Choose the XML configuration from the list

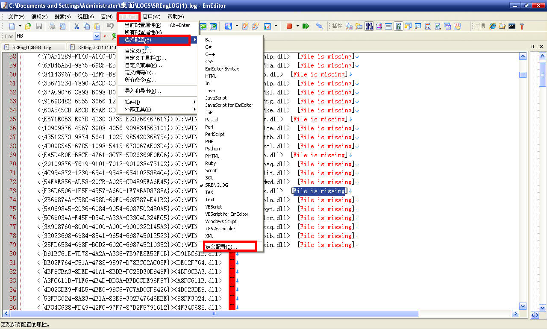click(209, 236)
